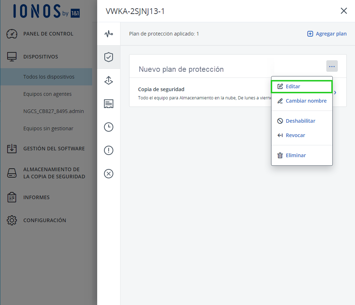Click the three-dots plan options button
Image resolution: width=355 pixels, height=305 pixels.
pos(332,66)
